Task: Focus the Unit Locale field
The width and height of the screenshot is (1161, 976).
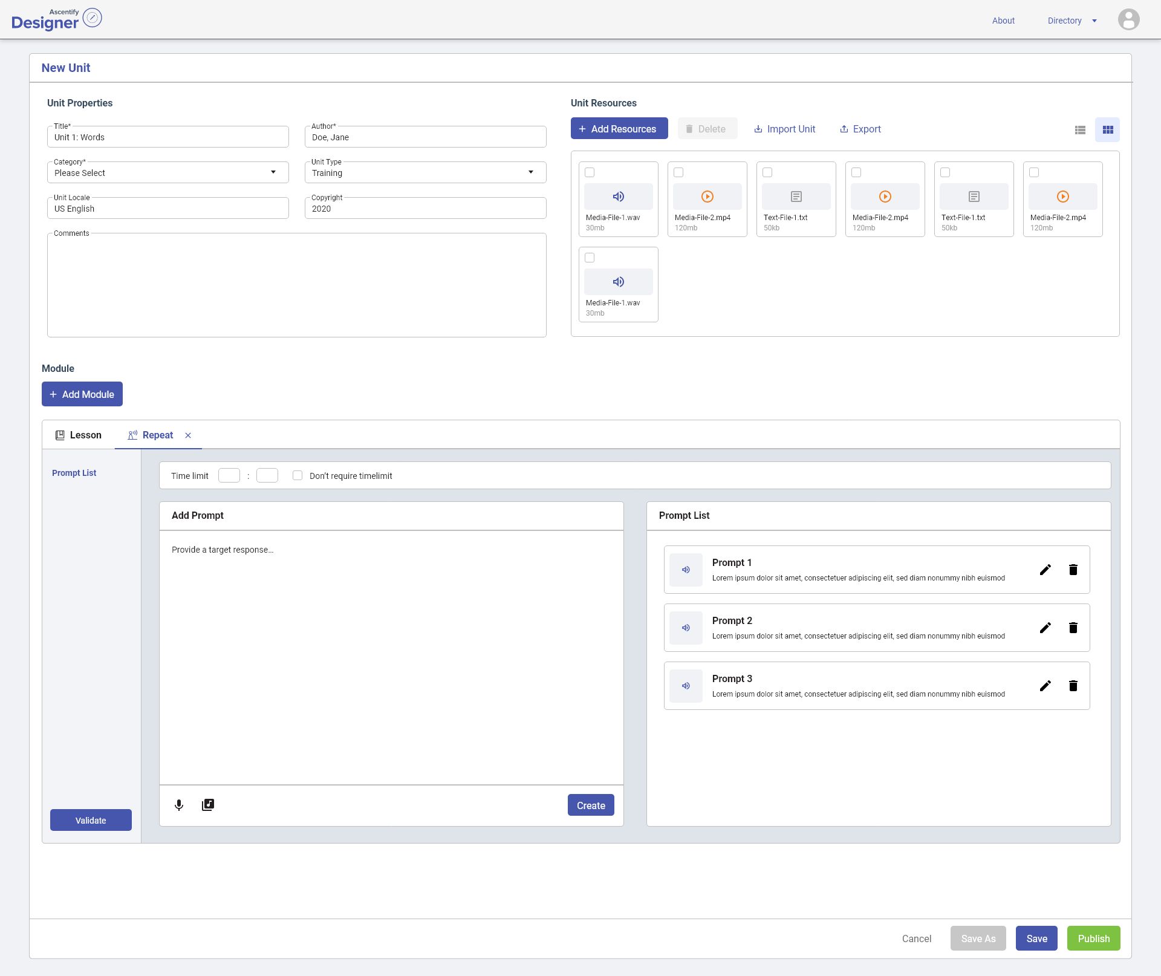Action: (x=168, y=208)
